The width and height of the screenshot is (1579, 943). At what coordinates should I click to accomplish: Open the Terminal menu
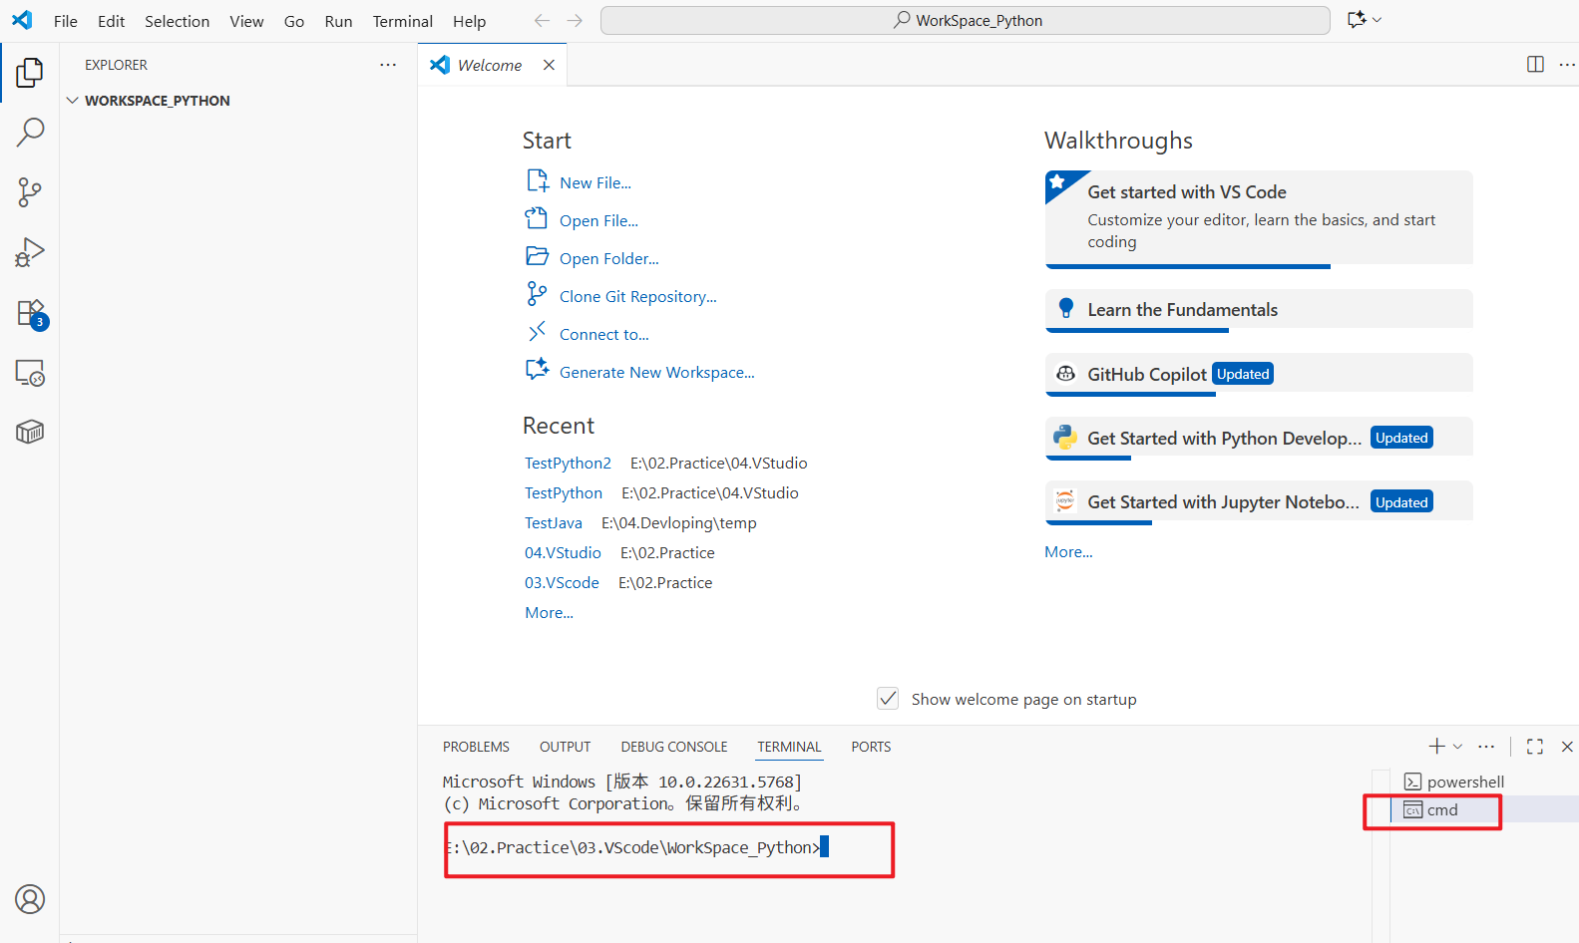pos(403,21)
